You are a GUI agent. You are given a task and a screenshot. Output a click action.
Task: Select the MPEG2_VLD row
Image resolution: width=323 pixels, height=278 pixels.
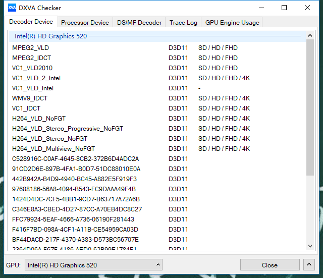[157, 48]
